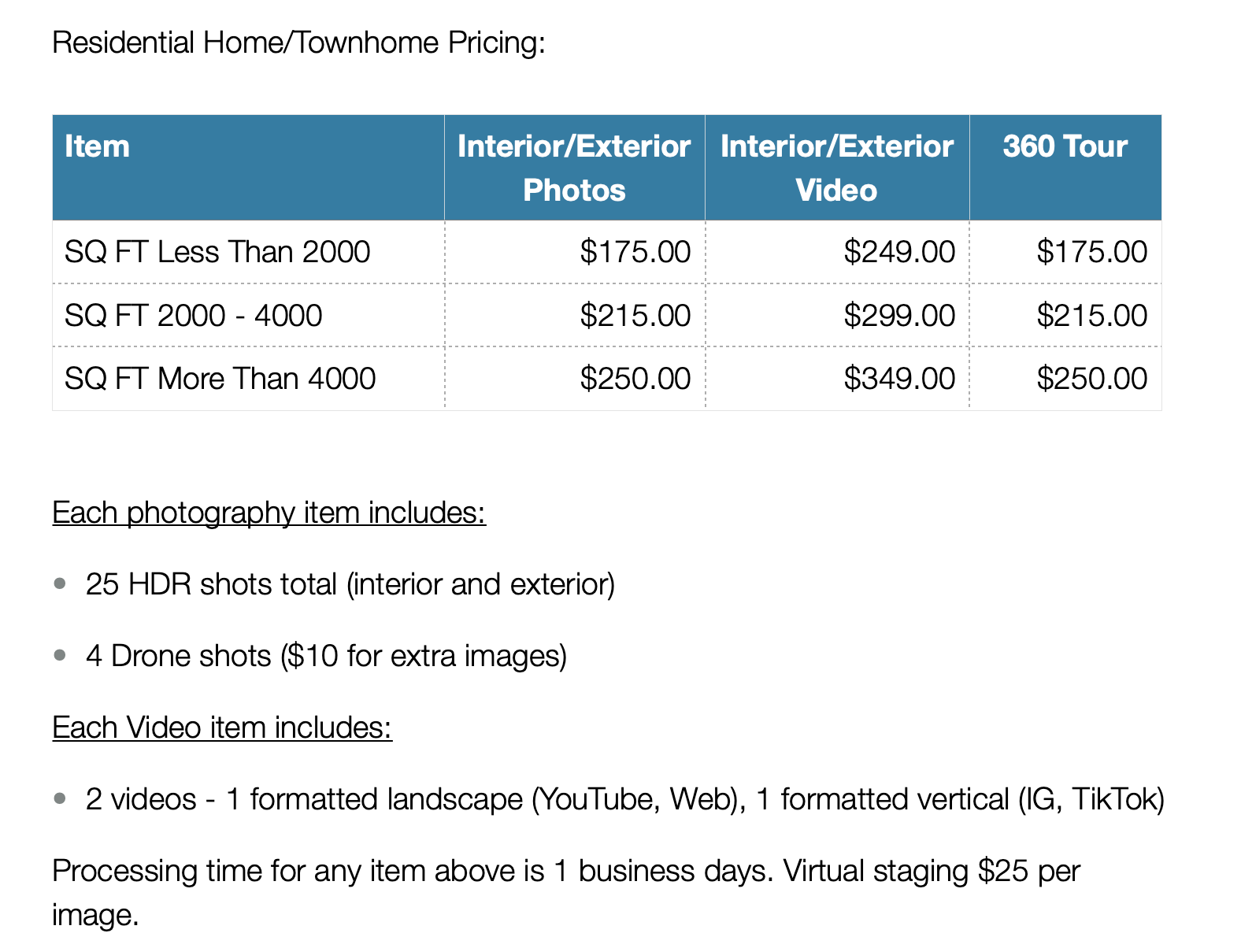Viewport: 1241px width, 948px height.
Task: Click the "2 videos - 1 formatted landscape" bullet line
Action: [x=624, y=799]
